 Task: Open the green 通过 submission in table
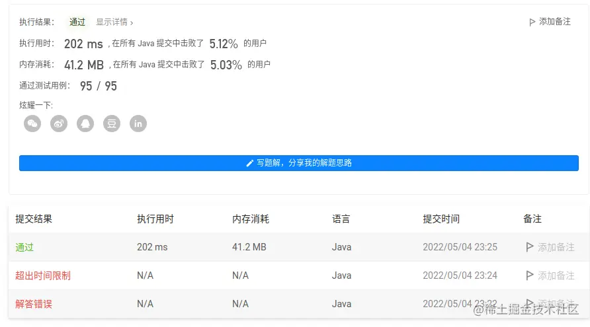24,247
